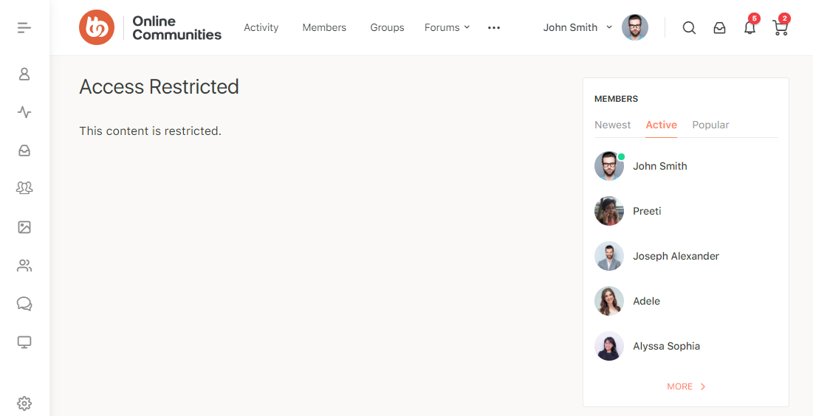
Task: Open the photos icon in sidebar
Action: (24, 227)
